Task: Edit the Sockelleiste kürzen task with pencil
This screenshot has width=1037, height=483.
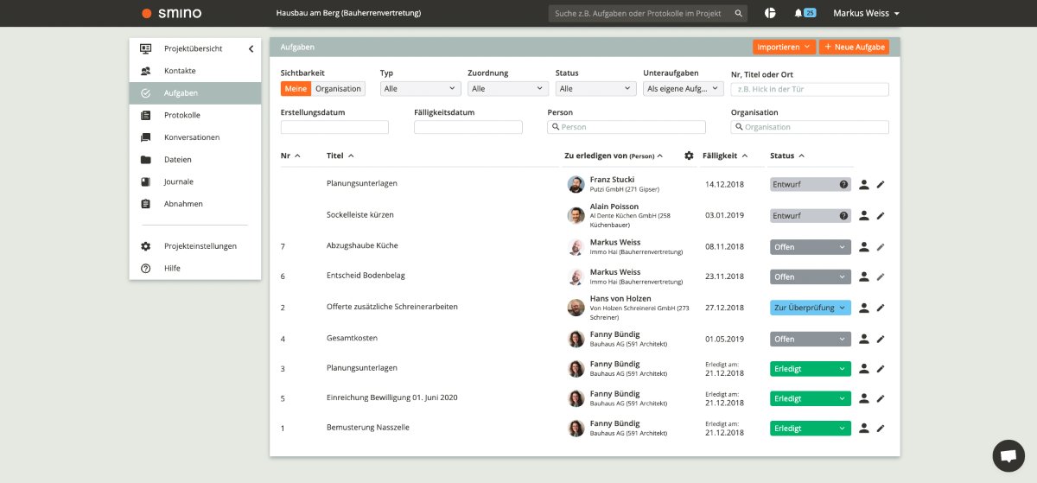Action: coord(881,215)
